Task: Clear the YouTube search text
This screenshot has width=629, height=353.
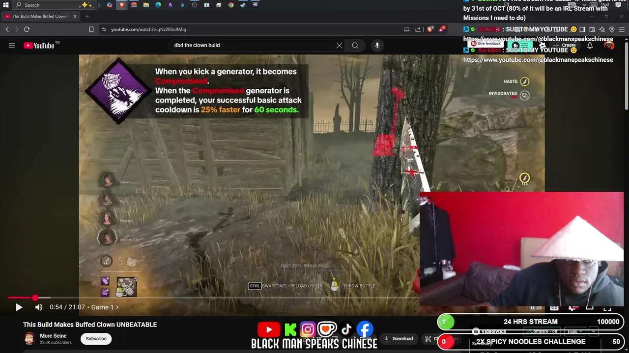Action: (339, 45)
